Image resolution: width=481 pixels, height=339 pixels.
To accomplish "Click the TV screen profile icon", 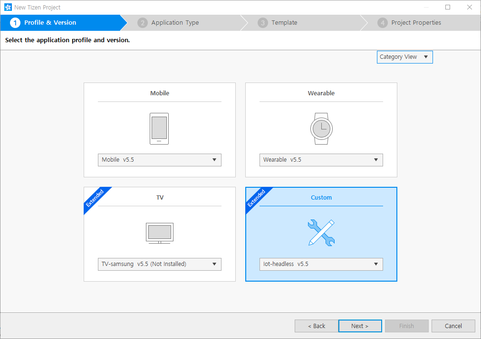I will (159, 232).
